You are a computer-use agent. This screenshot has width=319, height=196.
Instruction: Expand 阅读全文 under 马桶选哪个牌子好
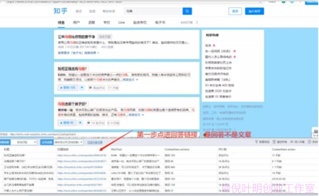click(x=136, y=115)
